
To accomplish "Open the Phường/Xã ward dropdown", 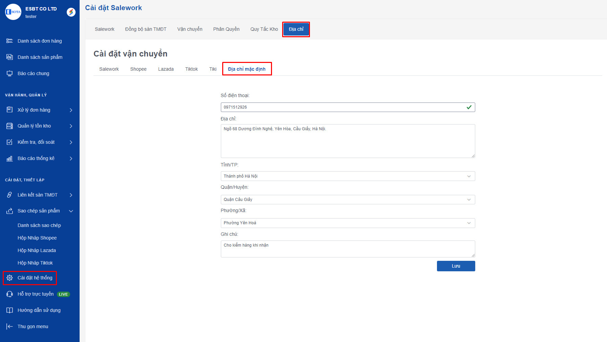I will (x=348, y=223).
